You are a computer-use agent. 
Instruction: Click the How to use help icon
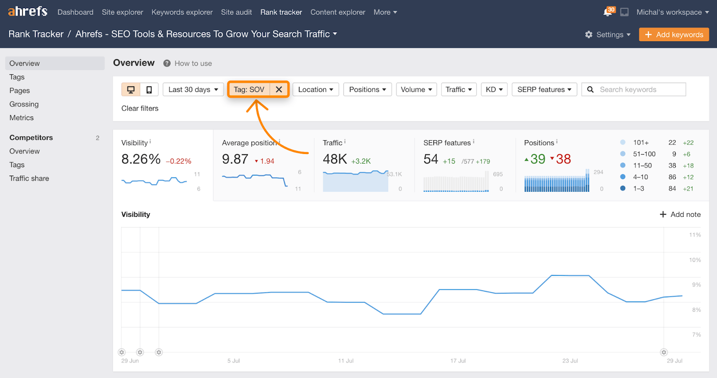tap(167, 64)
